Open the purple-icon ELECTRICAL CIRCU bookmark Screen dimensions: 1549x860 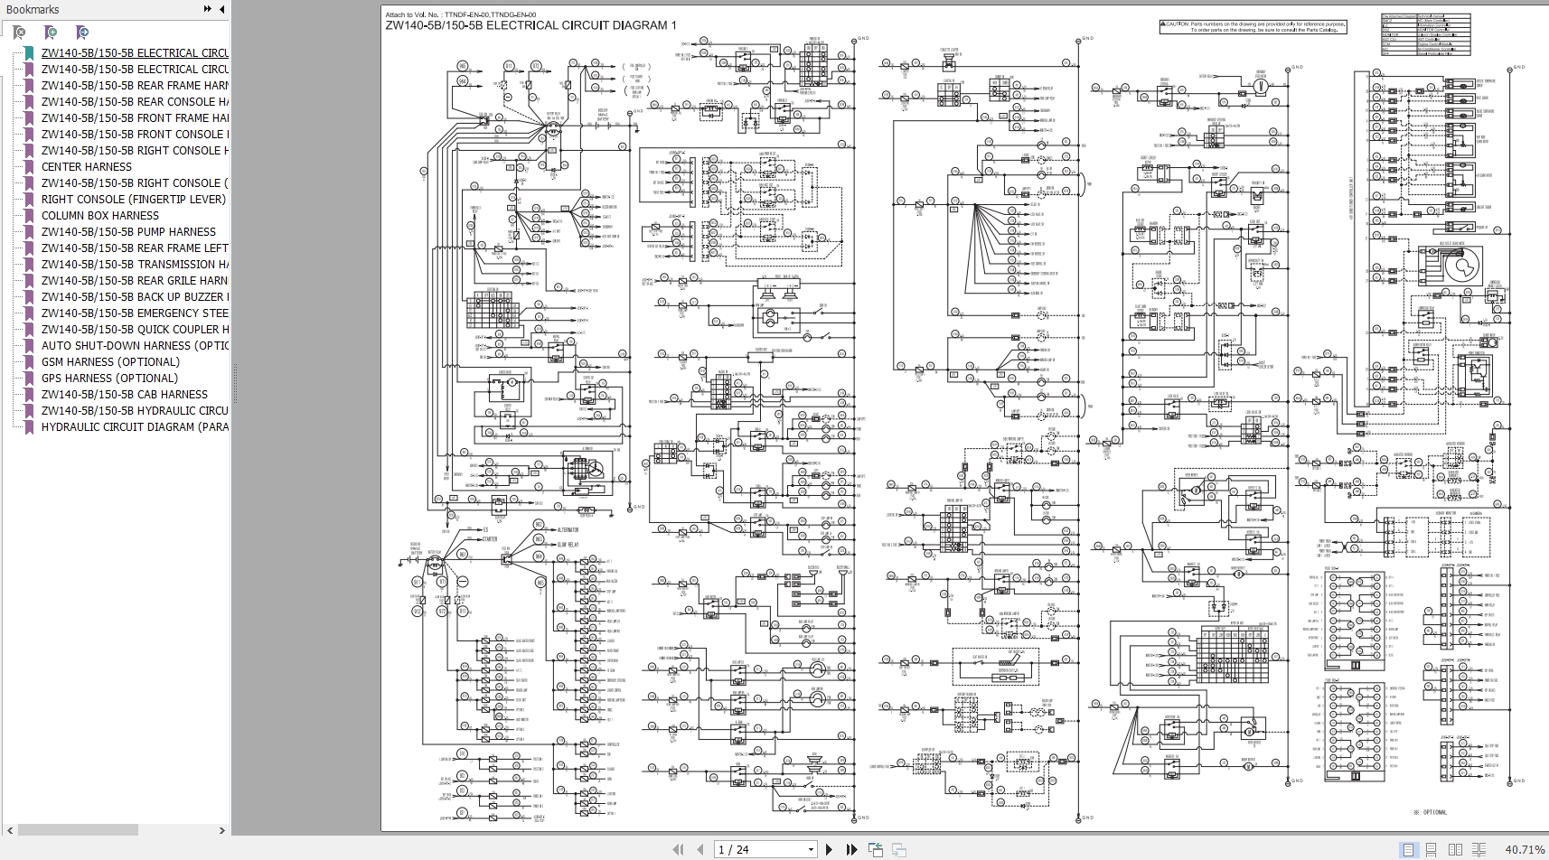tap(135, 70)
